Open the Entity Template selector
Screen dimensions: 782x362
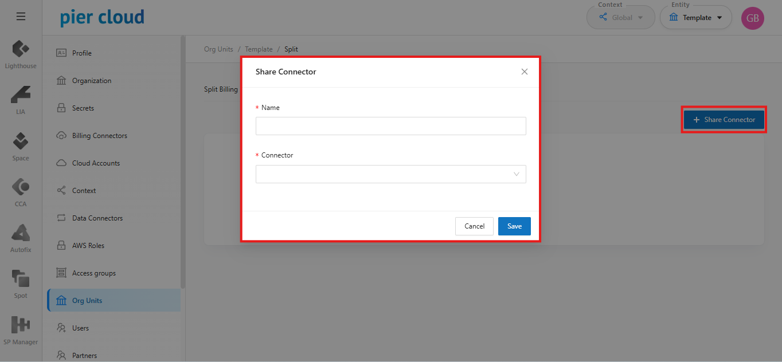click(695, 18)
